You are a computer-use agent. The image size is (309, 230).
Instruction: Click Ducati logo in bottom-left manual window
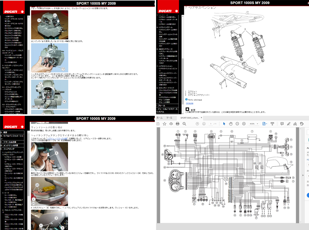coord(14,127)
